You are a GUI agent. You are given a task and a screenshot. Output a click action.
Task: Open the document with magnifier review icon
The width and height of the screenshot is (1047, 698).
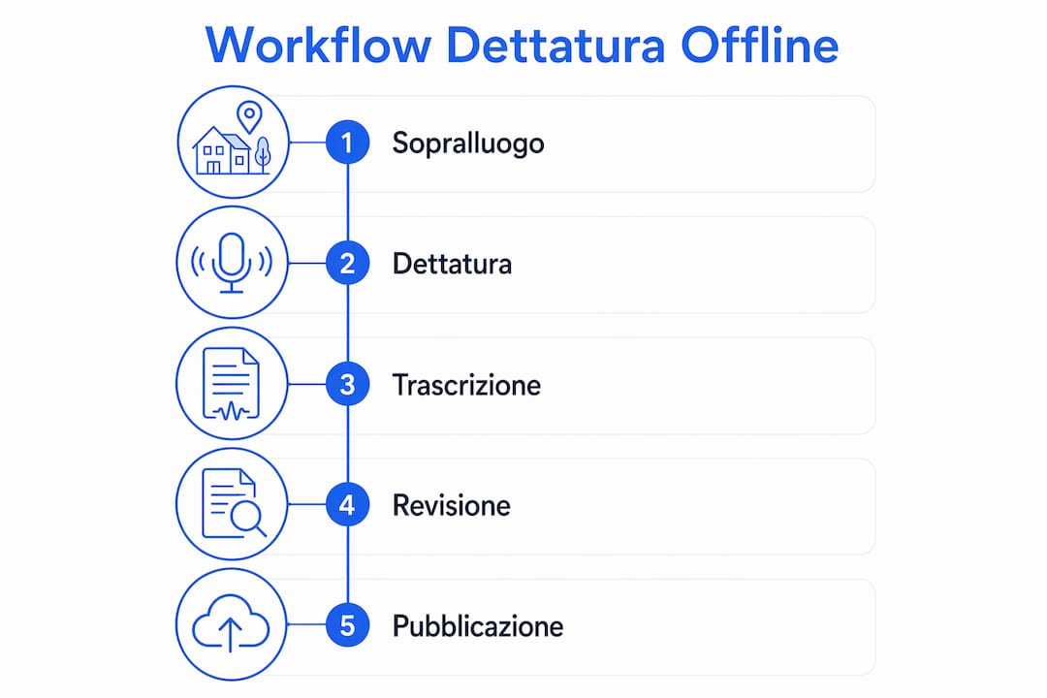click(x=232, y=504)
